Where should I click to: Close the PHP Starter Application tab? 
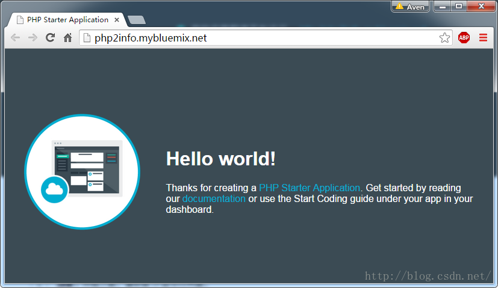click(117, 20)
